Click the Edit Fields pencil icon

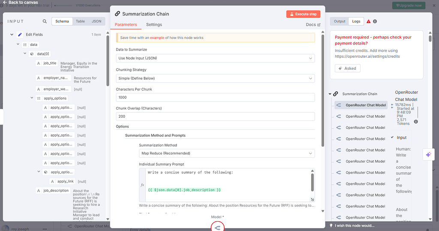(20, 35)
